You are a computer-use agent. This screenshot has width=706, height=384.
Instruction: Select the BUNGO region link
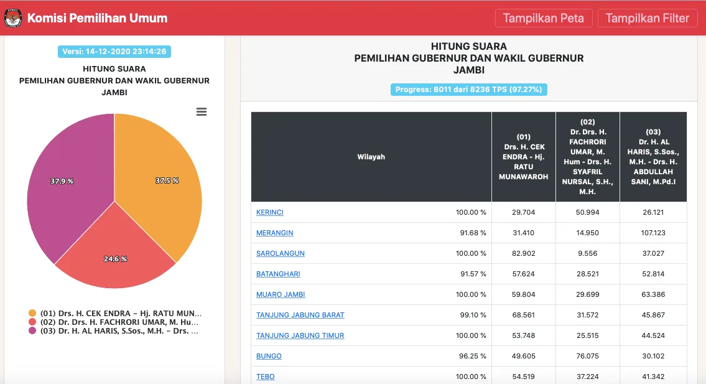[269, 356]
